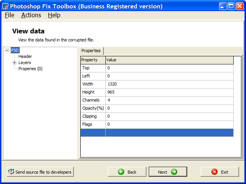Quit using the Exit button
The image size is (246, 184).
point(220,172)
